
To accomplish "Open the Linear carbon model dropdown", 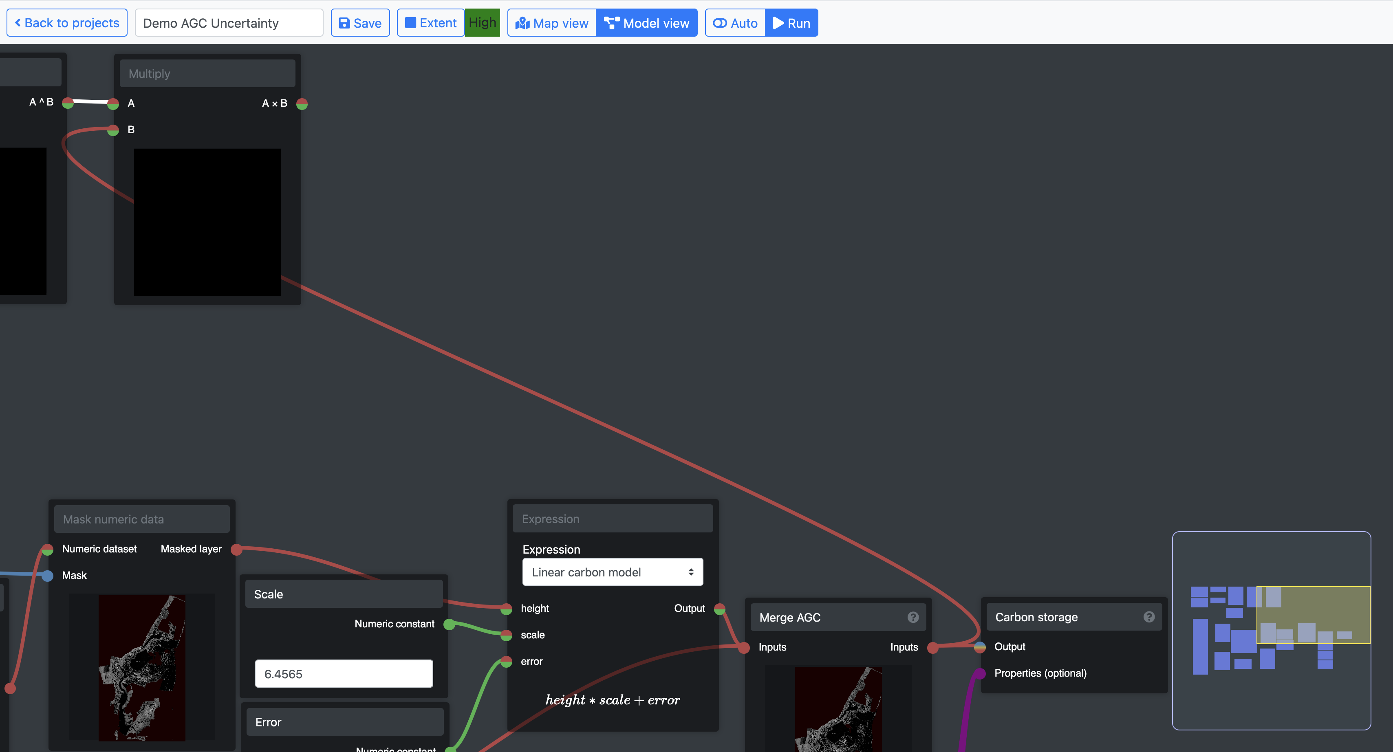I will point(612,572).
